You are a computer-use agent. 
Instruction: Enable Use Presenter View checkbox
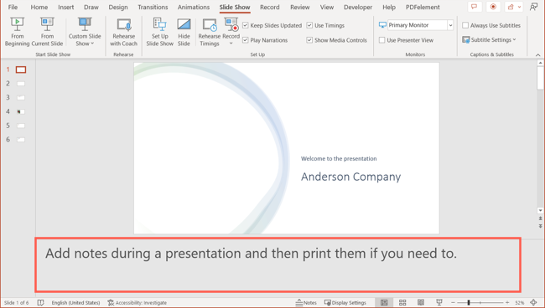(x=382, y=40)
